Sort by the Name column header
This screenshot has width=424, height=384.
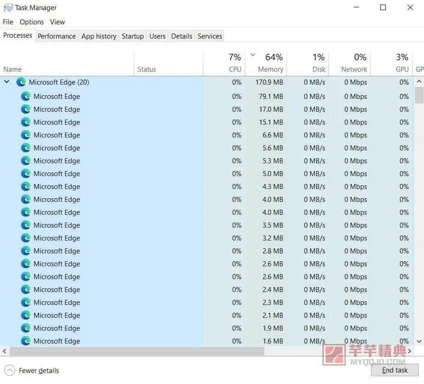pyautogui.click(x=67, y=63)
